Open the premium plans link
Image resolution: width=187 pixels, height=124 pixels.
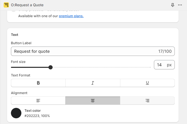tap(71, 16)
